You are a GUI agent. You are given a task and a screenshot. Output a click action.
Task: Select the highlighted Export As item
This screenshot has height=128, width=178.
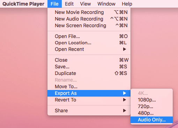(89, 93)
